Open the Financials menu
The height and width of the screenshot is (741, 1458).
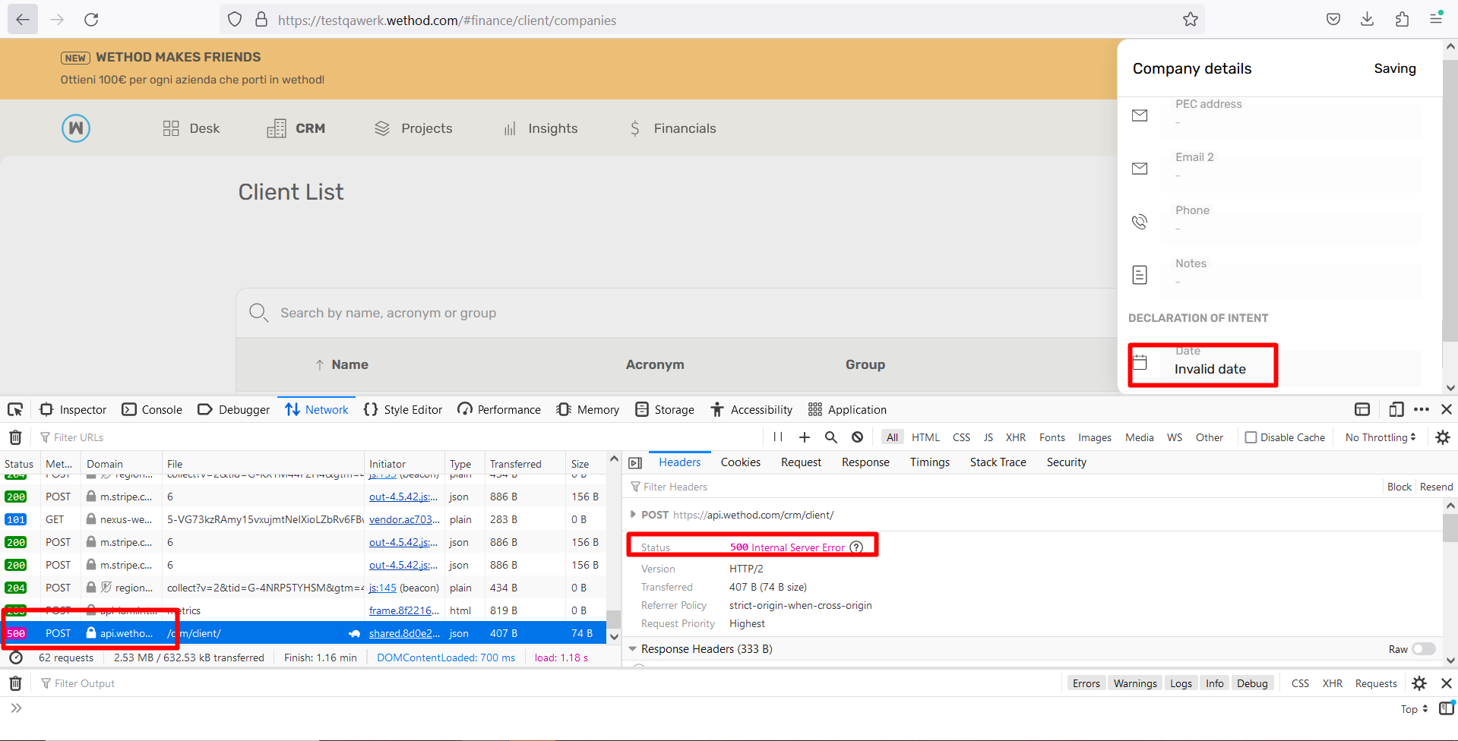click(x=672, y=128)
